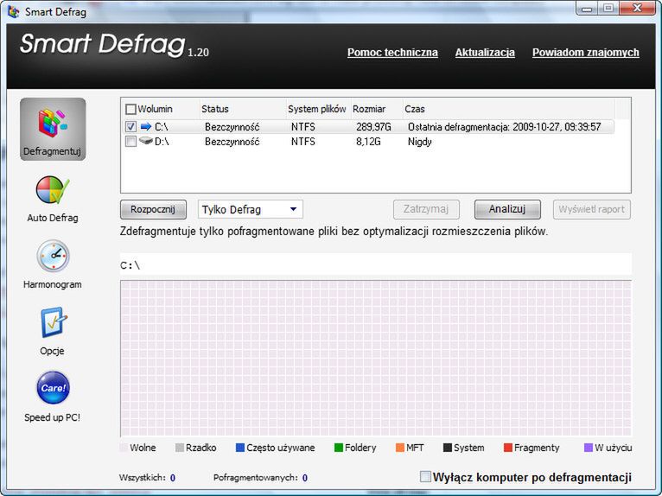Click the W użyciu purple swatch
Viewport: 662px width, 496px height.
click(589, 448)
